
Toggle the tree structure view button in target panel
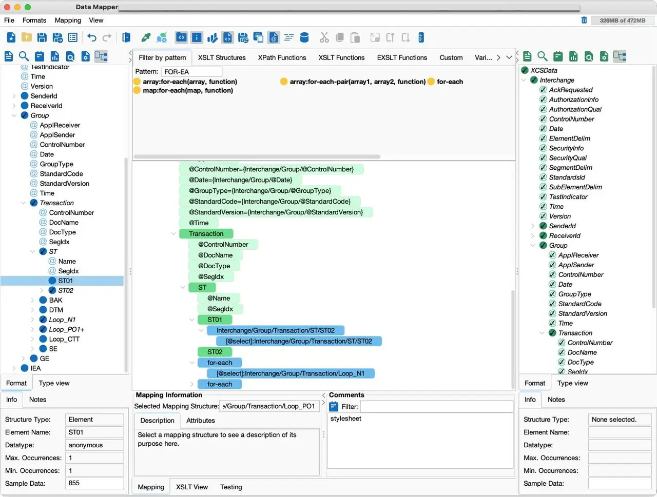coord(620,56)
